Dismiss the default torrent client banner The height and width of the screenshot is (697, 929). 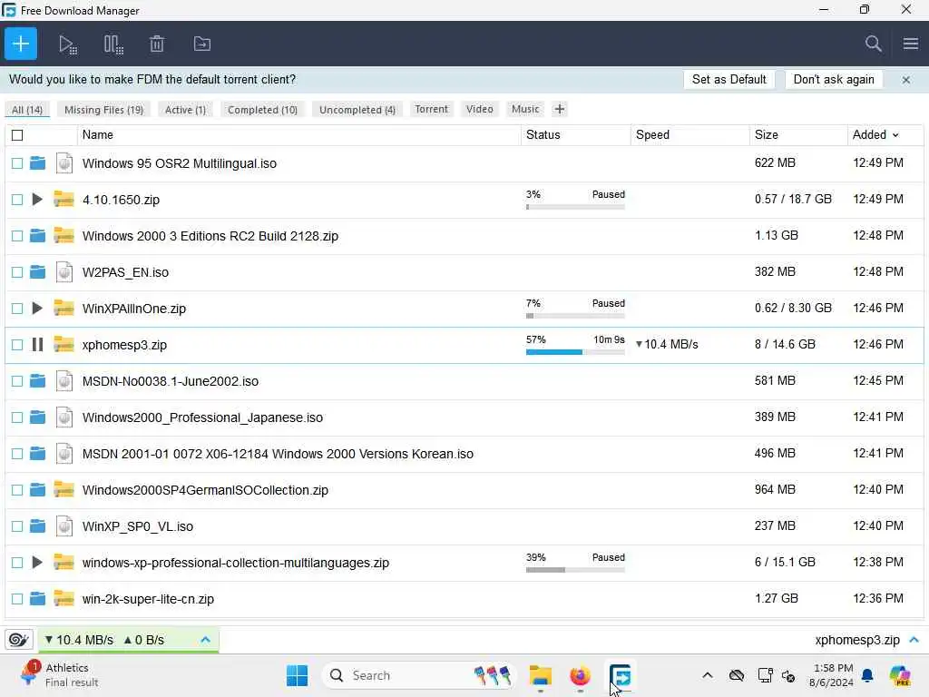coord(906,80)
